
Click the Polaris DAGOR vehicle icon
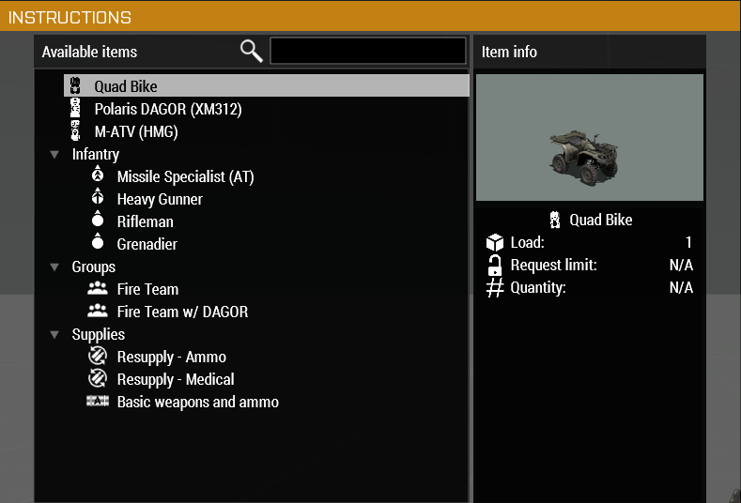click(75, 108)
